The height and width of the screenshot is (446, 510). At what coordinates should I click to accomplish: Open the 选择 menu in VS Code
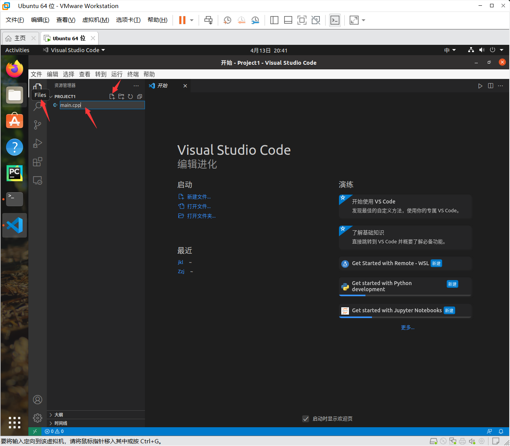point(69,74)
